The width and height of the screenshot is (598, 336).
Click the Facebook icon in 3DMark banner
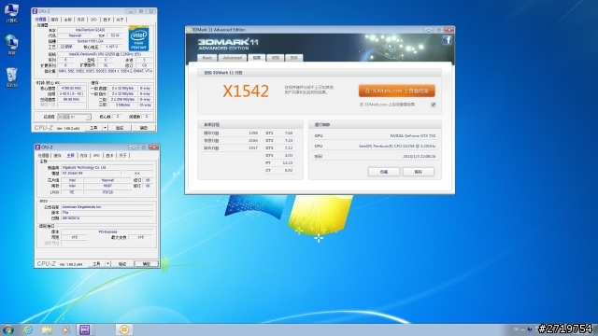(447, 40)
